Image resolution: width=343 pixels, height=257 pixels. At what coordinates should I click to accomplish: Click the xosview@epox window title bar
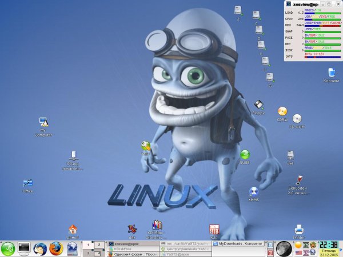pos(305,4)
